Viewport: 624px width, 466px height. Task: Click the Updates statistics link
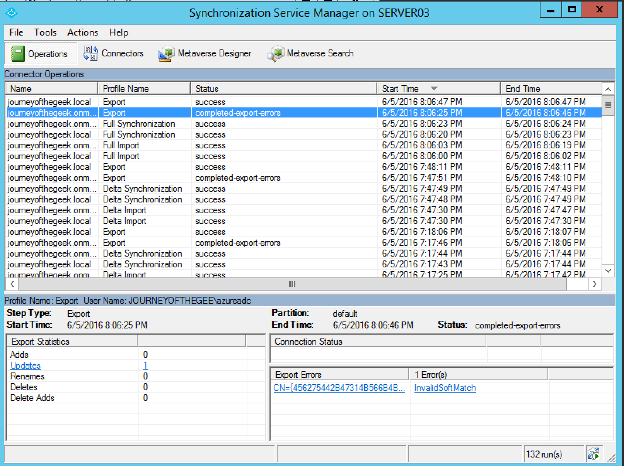26,366
